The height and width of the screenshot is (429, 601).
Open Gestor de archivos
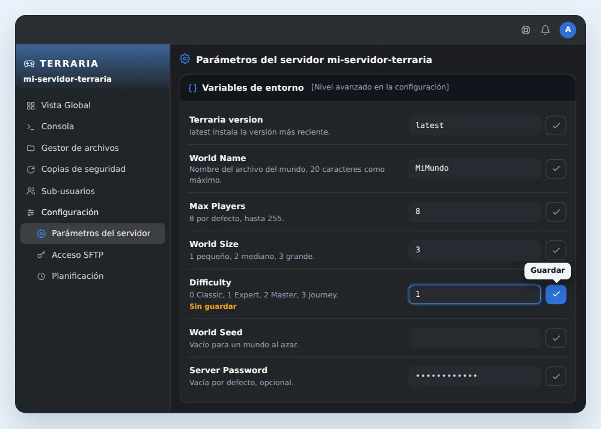93,148
